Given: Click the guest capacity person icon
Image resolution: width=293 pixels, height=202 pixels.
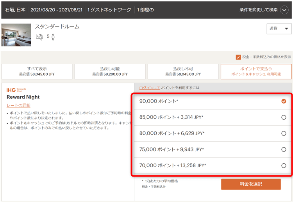Looking at the screenshot, I should (53, 37).
